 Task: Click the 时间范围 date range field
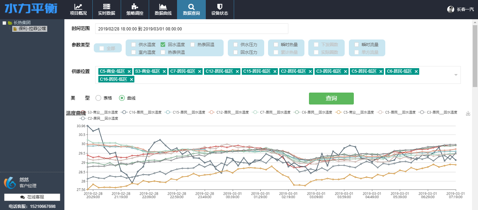coord(191,29)
